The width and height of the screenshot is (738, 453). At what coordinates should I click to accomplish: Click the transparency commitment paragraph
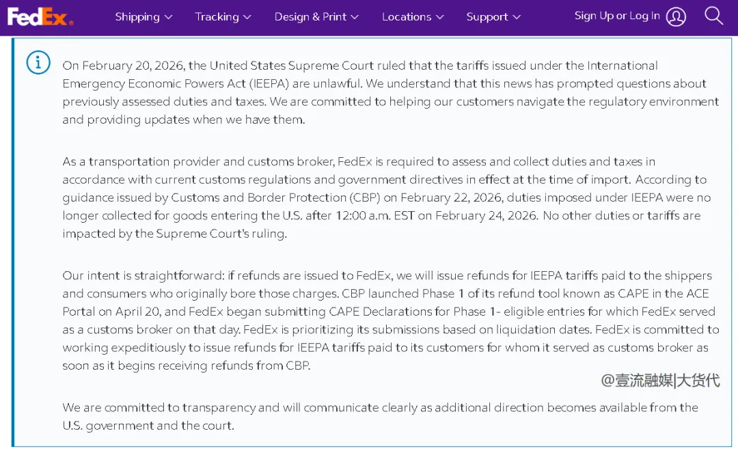coord(380,416)
